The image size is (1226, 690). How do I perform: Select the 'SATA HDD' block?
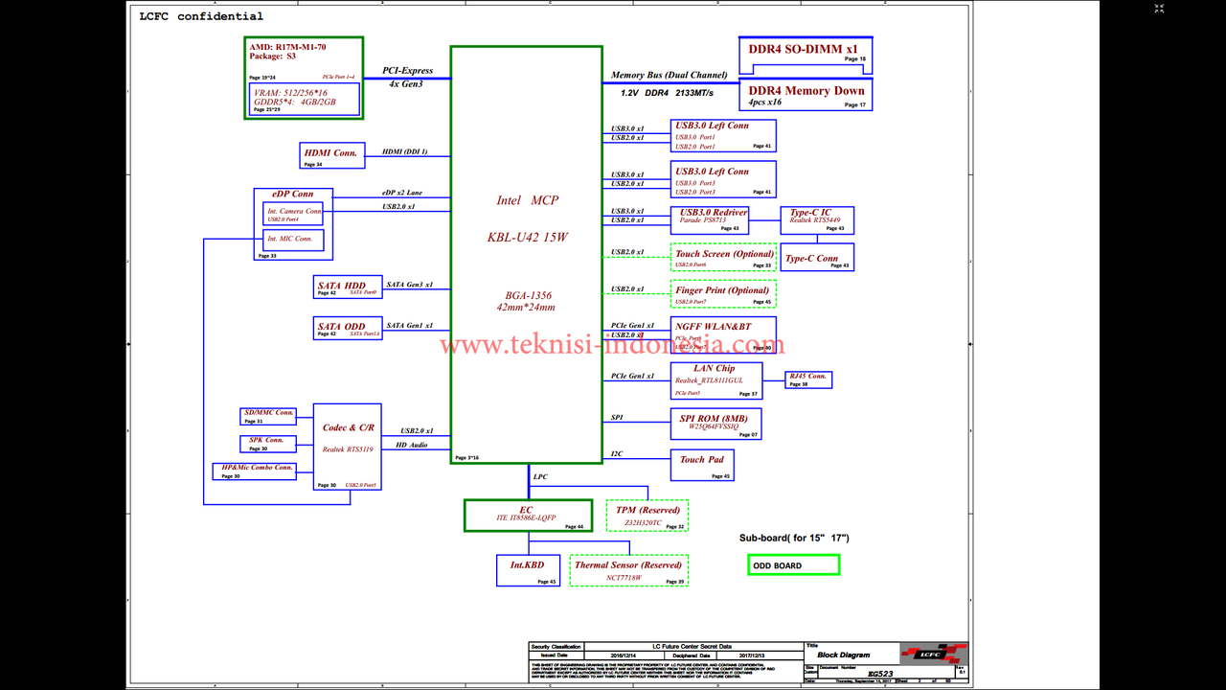click(347, 288)
